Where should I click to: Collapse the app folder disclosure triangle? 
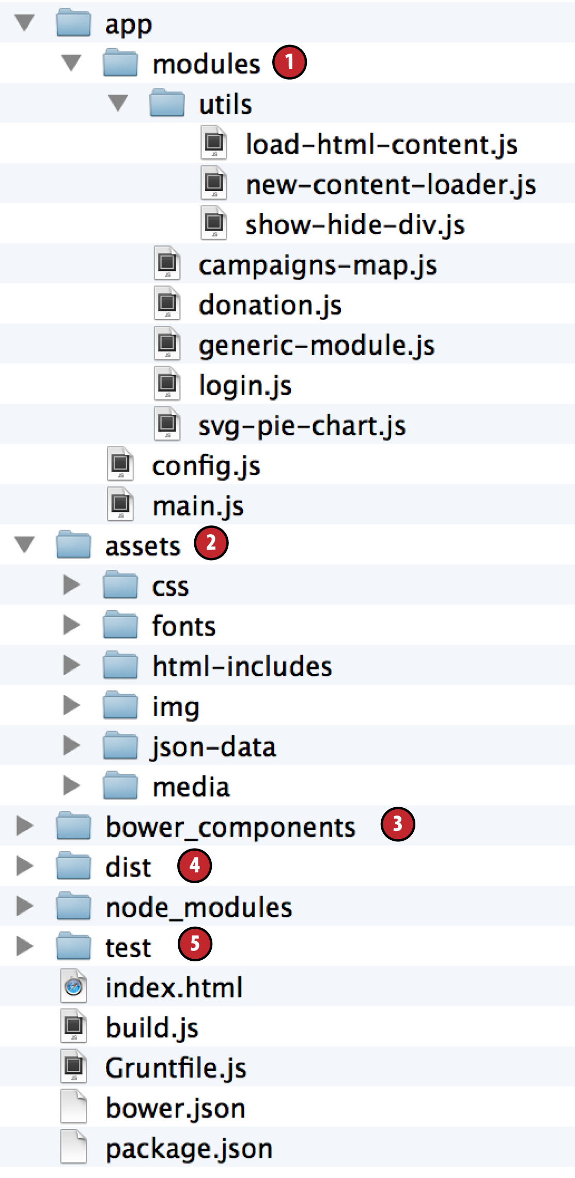[24, 23]
